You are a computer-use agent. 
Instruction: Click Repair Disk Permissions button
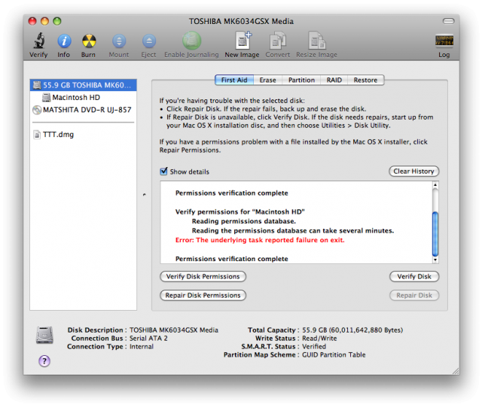click(203, 296)
